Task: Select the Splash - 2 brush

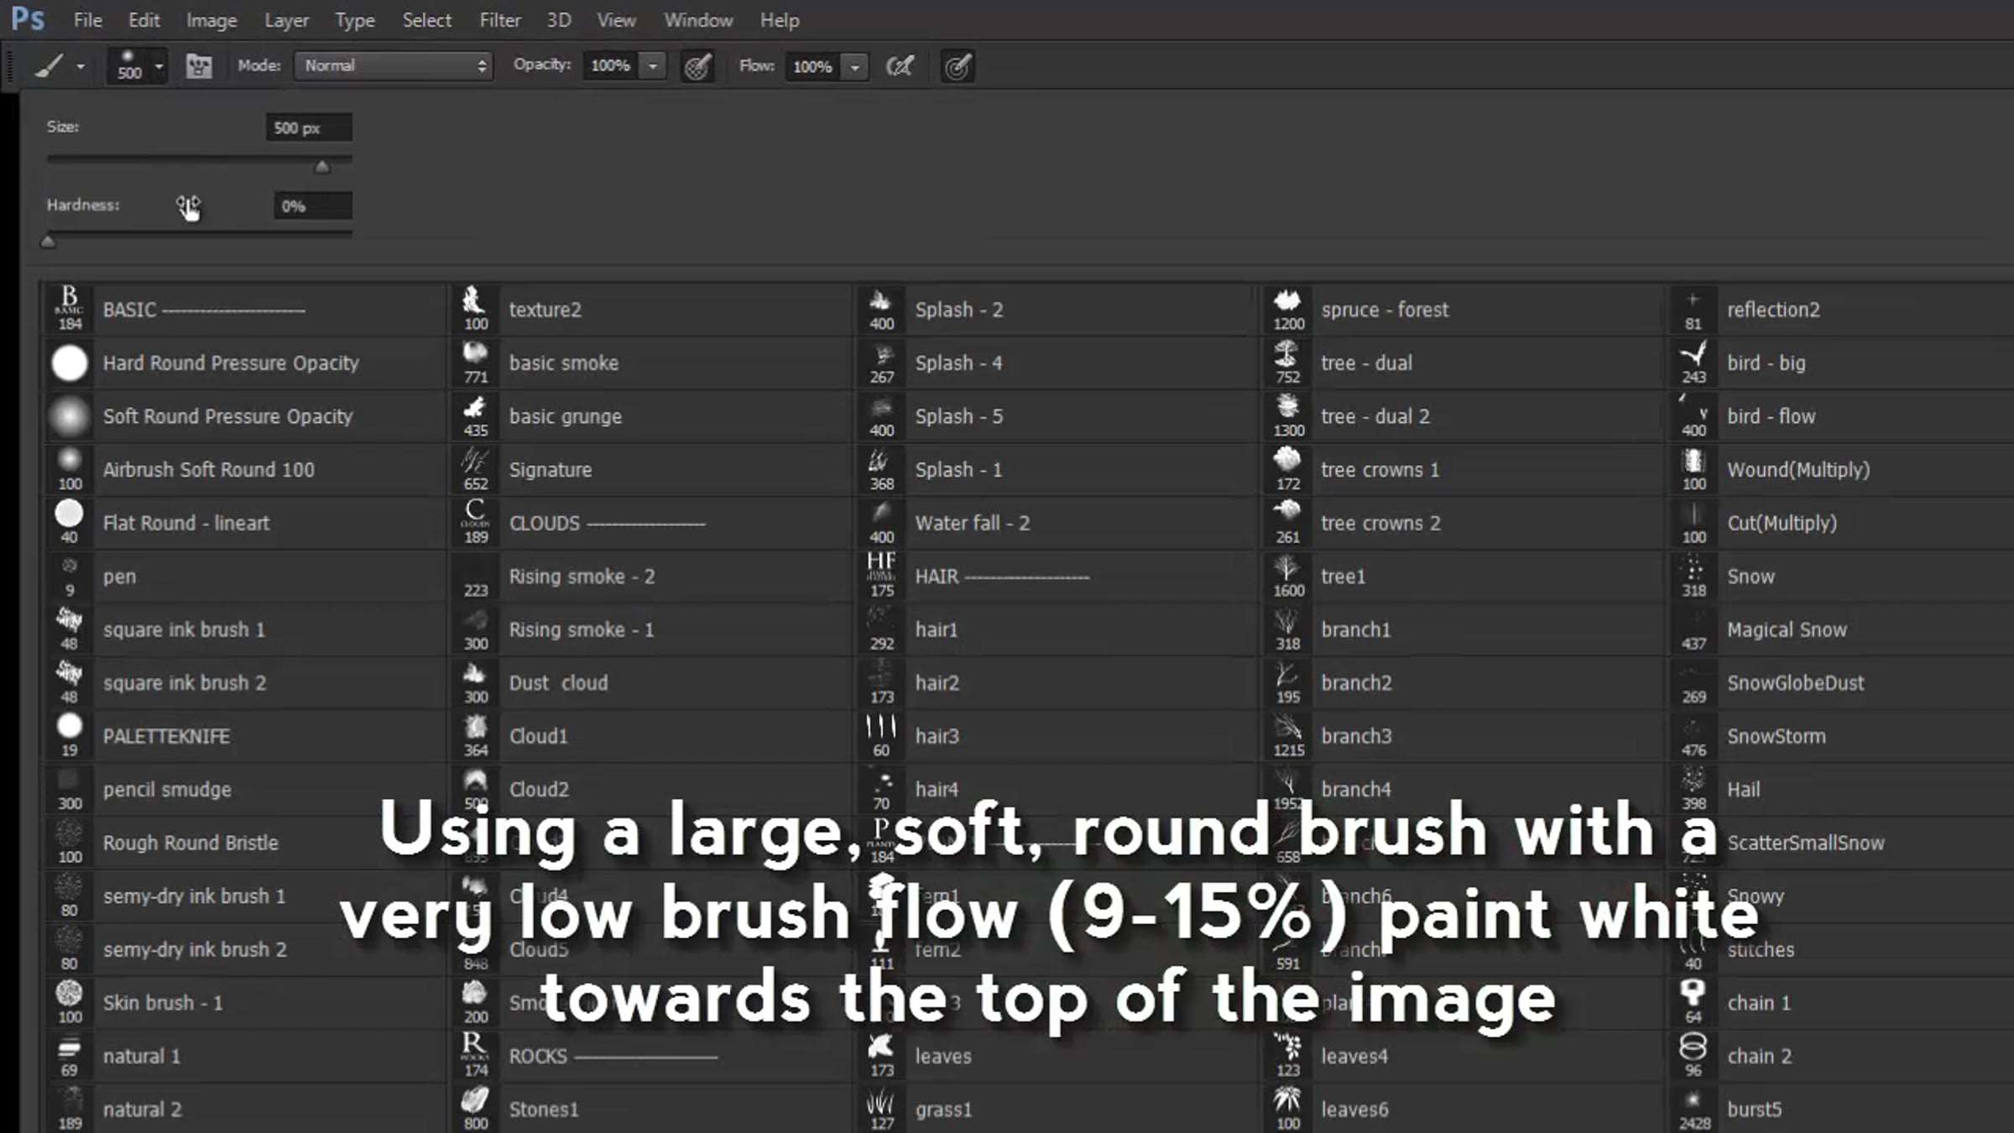Action: (x=958, y=310)
